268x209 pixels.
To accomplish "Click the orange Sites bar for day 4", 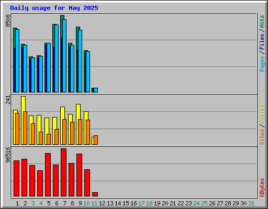I will point(41,138).
